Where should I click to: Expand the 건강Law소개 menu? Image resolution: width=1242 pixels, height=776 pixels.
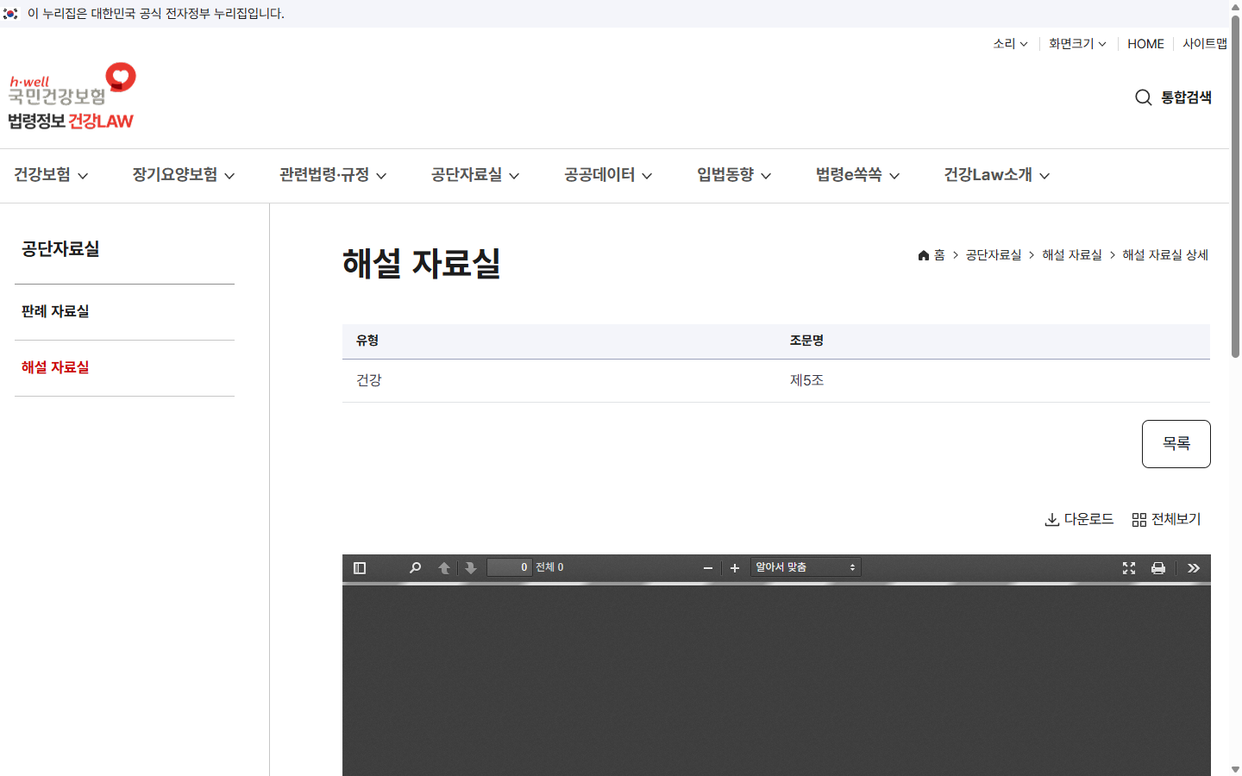pyautogui.click(x=997, y=175)
